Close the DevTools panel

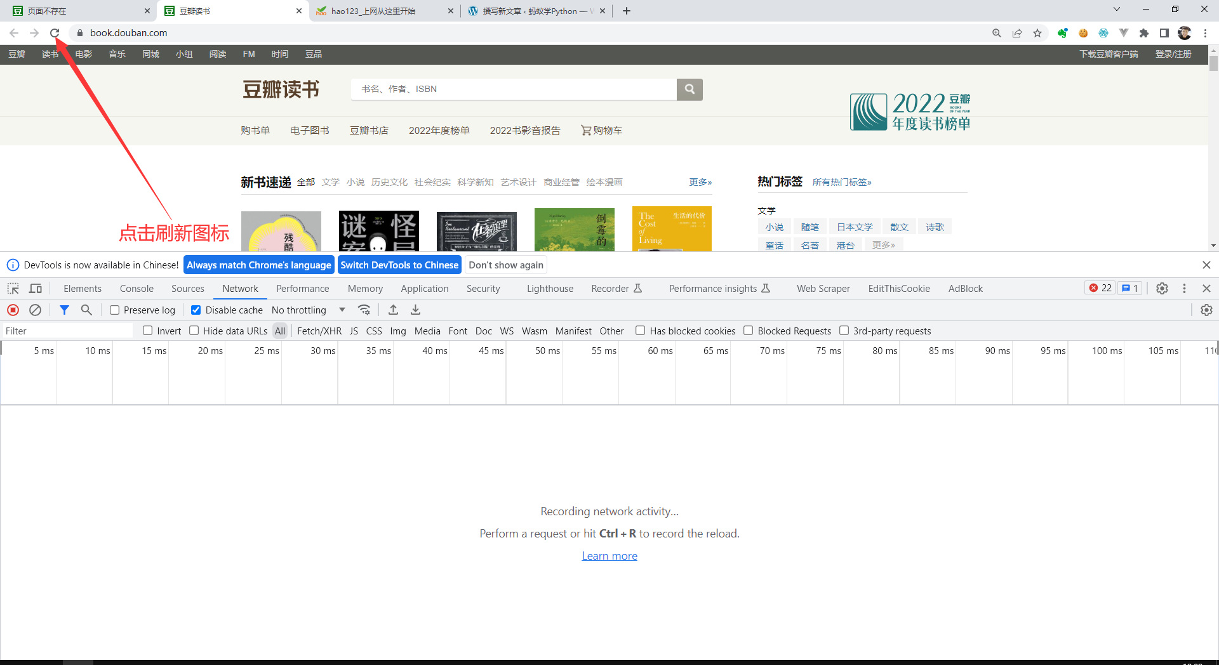[1206, 289]
